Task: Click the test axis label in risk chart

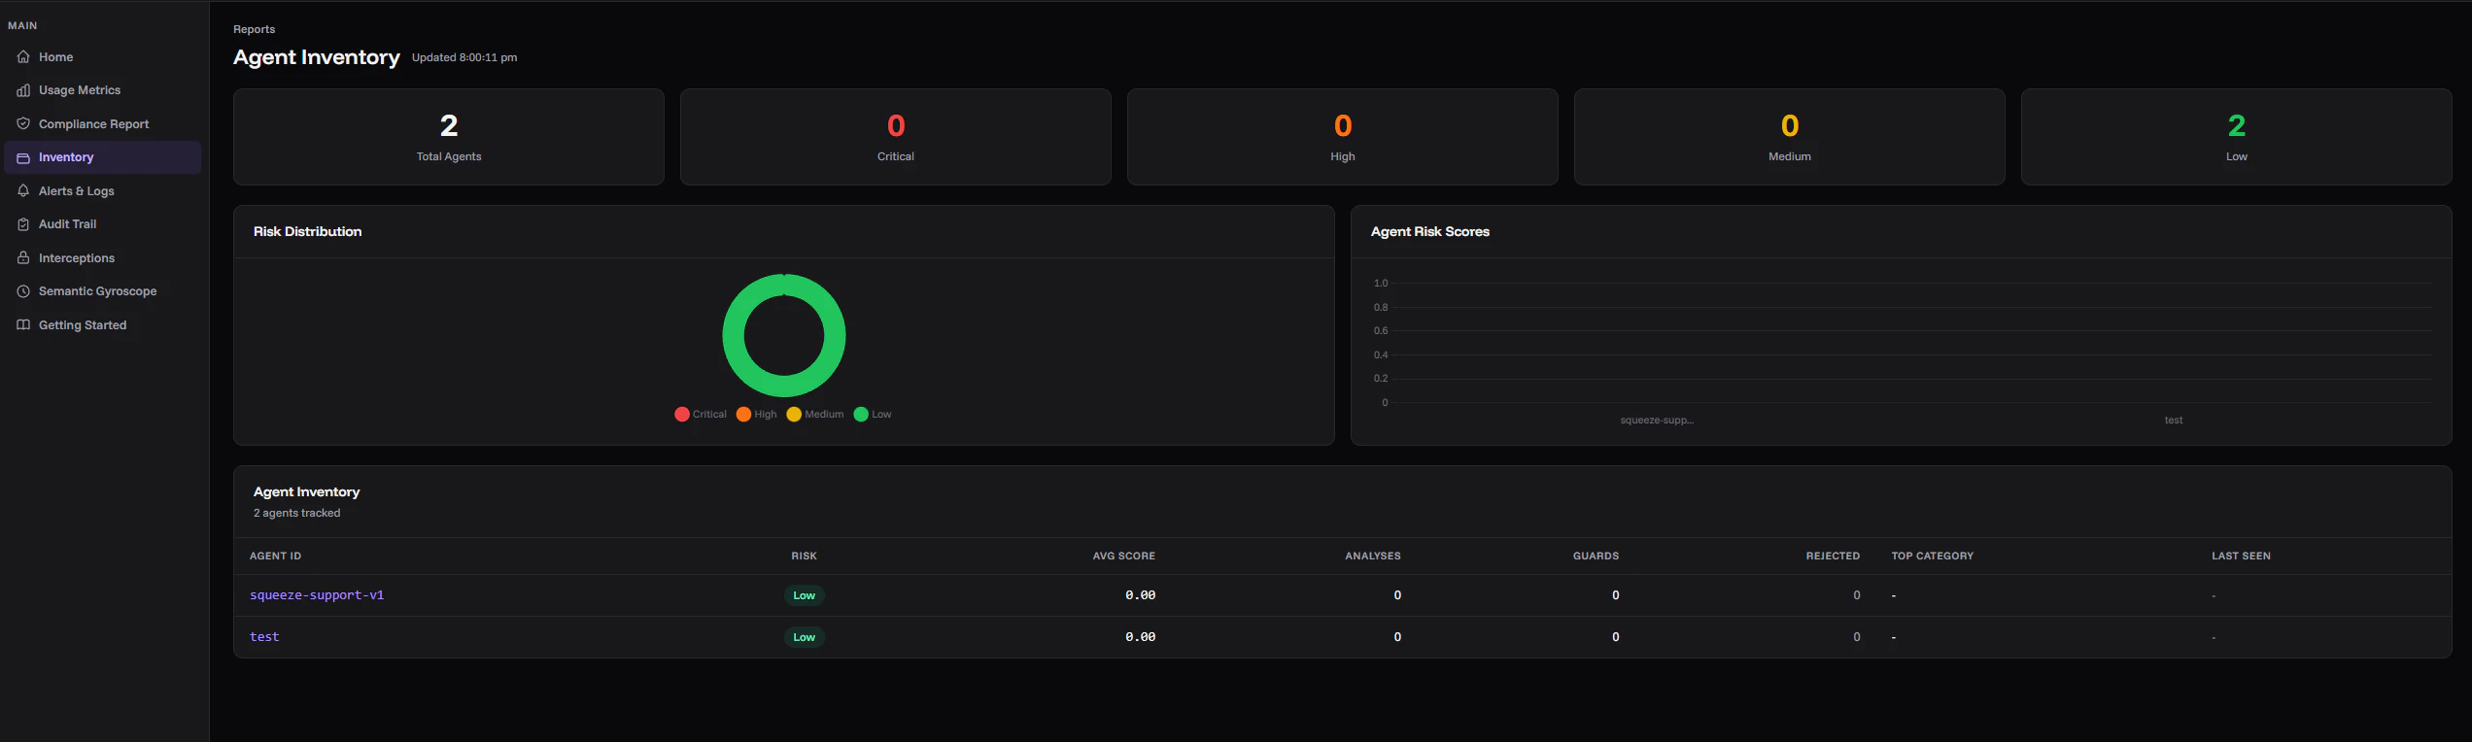Action: (2173, 421)
